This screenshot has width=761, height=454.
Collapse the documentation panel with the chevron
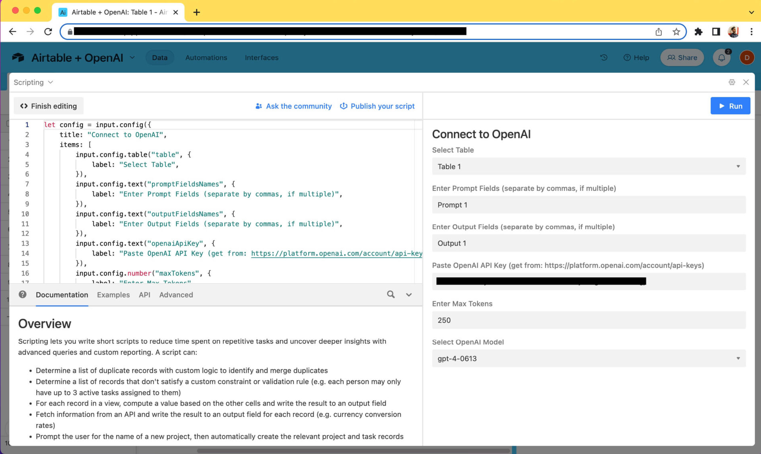(409, 295)
